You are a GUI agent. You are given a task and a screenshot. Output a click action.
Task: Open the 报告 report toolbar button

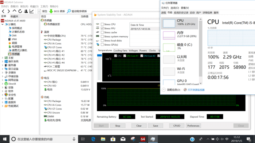tap(43, 11)
